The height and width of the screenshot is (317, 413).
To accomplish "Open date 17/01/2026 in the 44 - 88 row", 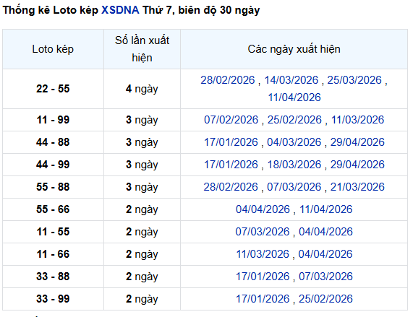I will click(231, 142).
